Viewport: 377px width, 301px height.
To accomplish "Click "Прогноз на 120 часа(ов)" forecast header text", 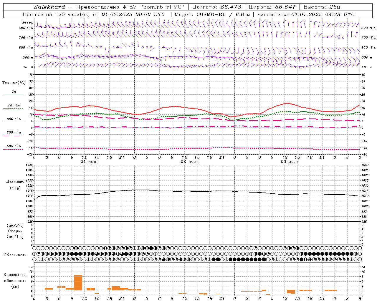I will 57,14.
